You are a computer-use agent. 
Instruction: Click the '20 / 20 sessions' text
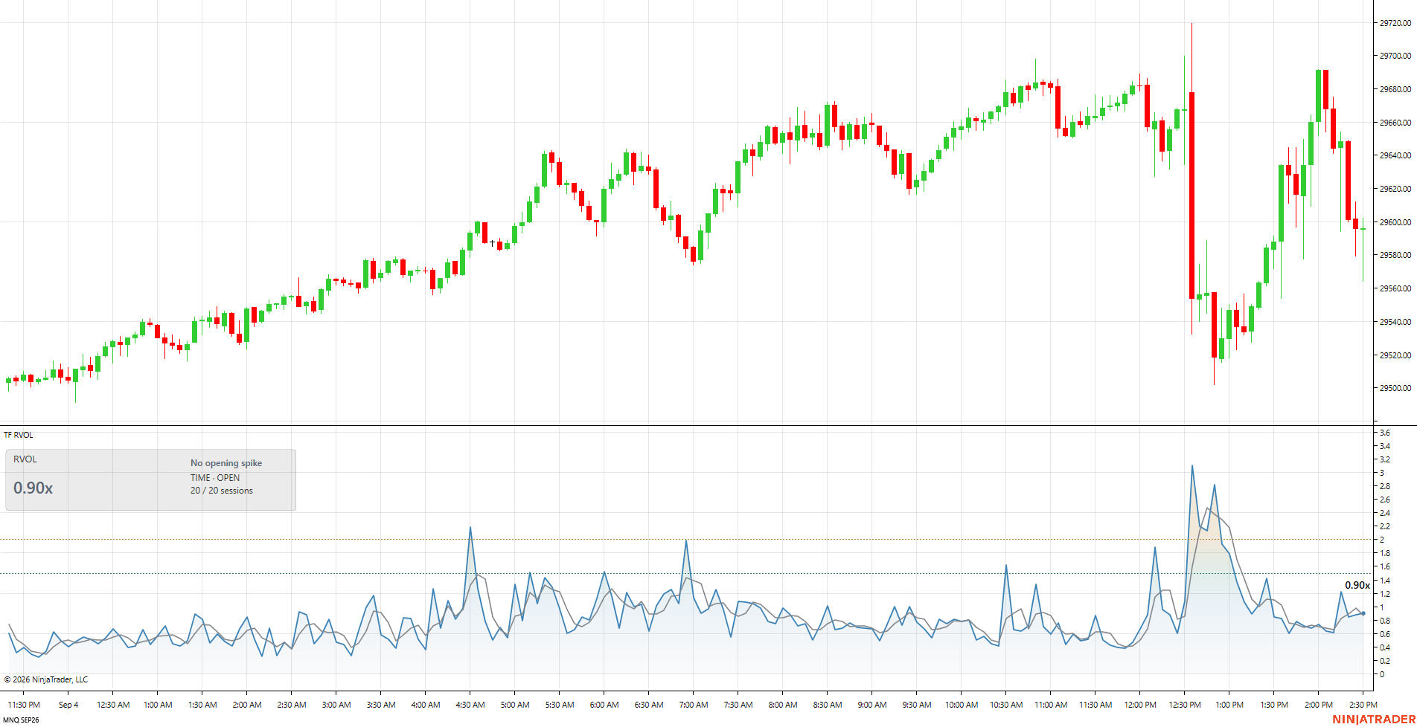coord(222,491)
